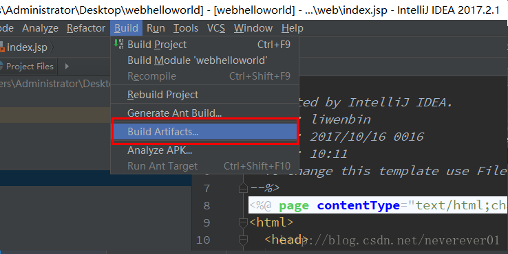This screenshot has height=254, width=508.
Task: Close the open Build menu
Action: point(126,28)
